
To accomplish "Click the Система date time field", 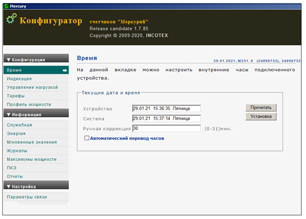I will click(166, 118).
